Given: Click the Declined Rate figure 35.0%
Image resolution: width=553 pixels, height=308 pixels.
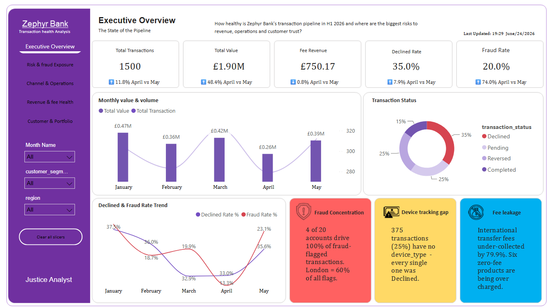Looking at the screenshot, I should pos(406,66).
